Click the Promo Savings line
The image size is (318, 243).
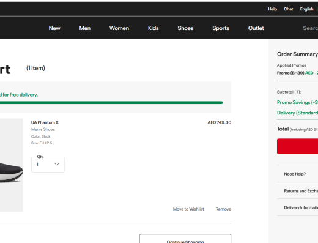pyautogui.click(x=297, y=102)
